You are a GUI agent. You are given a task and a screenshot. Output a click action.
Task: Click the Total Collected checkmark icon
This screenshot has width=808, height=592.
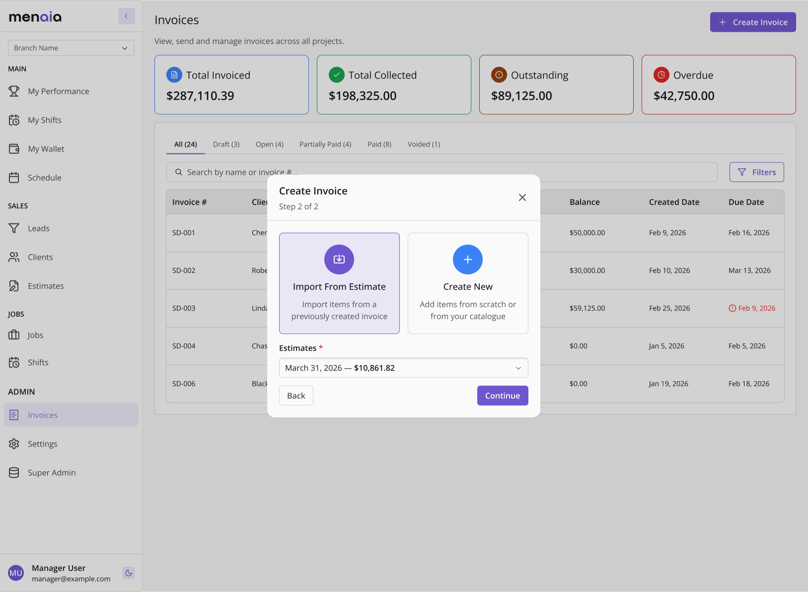point(337,75)
